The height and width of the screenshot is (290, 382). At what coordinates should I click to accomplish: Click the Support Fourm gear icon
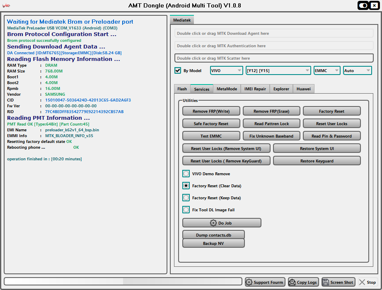click(249, 282)
